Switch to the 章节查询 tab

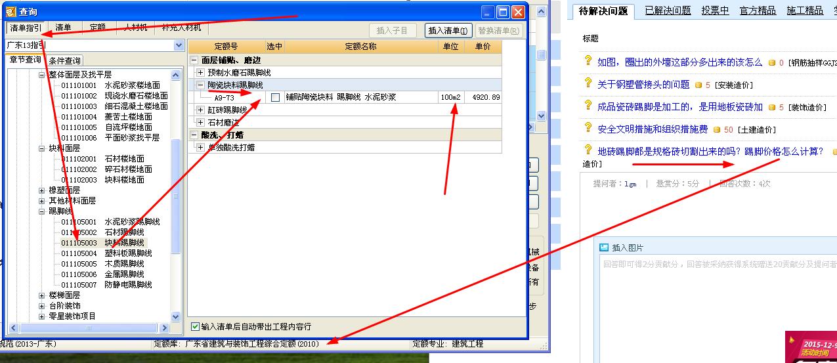(x=25, y=60)
